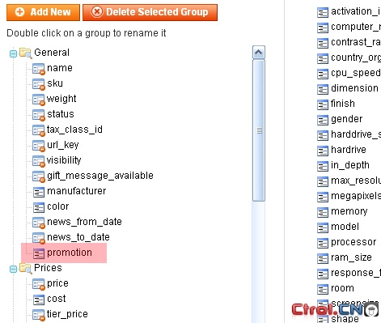Screen dimensions: 381x323
Task: Select the color attribute text
Action: [58, 206]
